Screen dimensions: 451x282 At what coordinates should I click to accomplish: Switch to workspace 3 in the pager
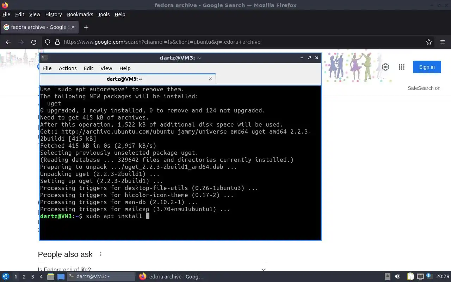32,277
